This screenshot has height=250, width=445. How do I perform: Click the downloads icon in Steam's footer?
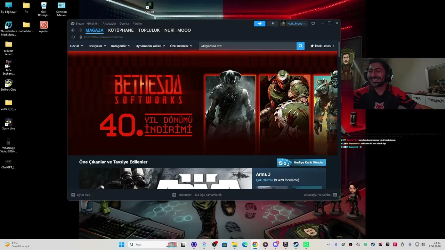coord(174,195)
